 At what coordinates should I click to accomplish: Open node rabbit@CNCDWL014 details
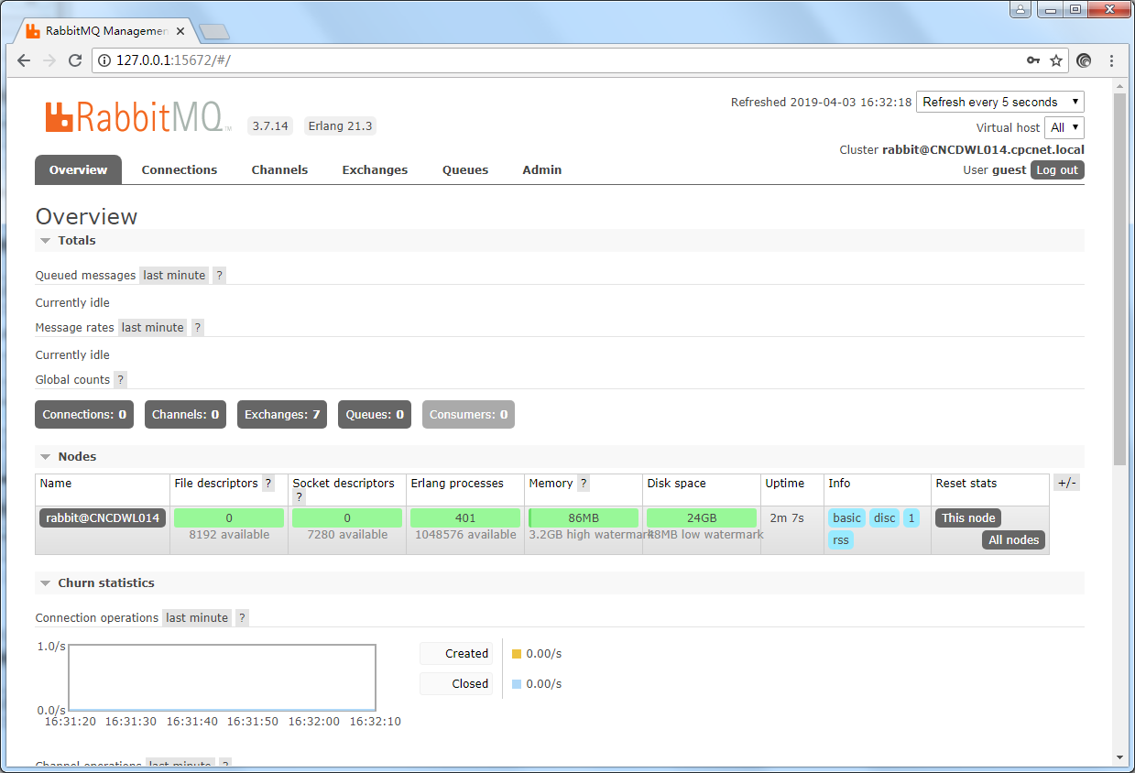coord(103,517)
